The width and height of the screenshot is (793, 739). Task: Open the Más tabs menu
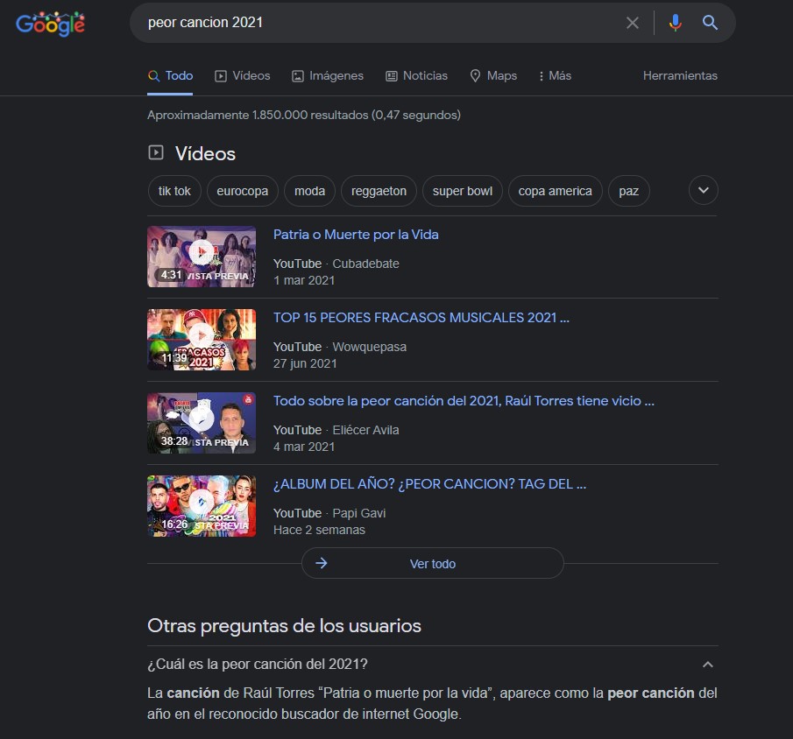click(555, 76)
